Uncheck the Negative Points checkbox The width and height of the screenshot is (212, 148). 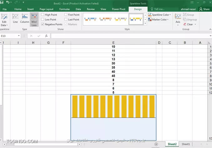point(43,24)
